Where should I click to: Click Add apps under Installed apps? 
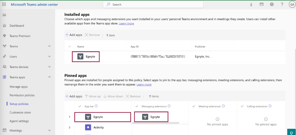pyautogui.click(x=74, y=35)
